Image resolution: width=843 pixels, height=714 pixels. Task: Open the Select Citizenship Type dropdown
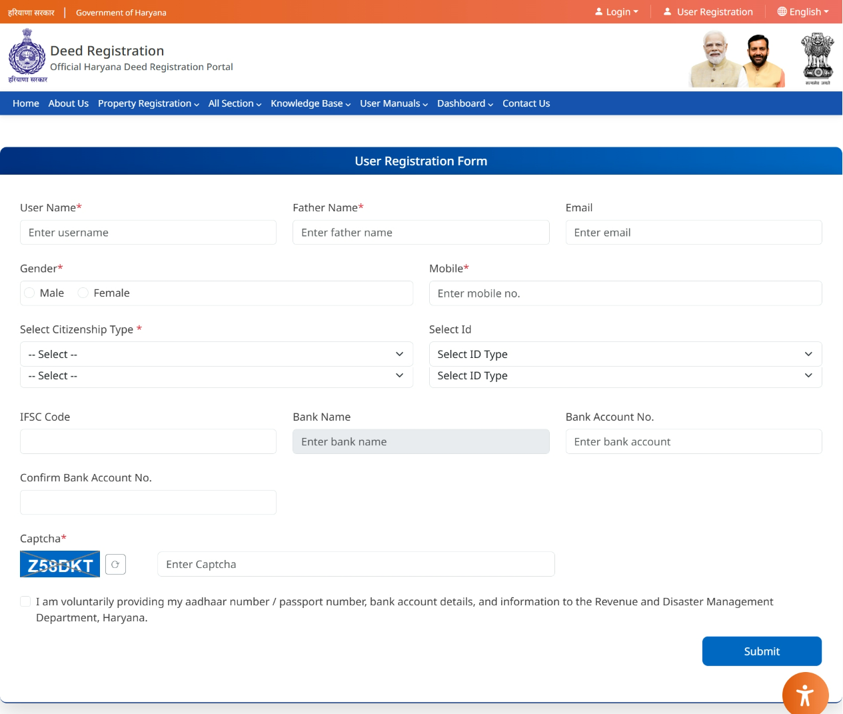216,354
